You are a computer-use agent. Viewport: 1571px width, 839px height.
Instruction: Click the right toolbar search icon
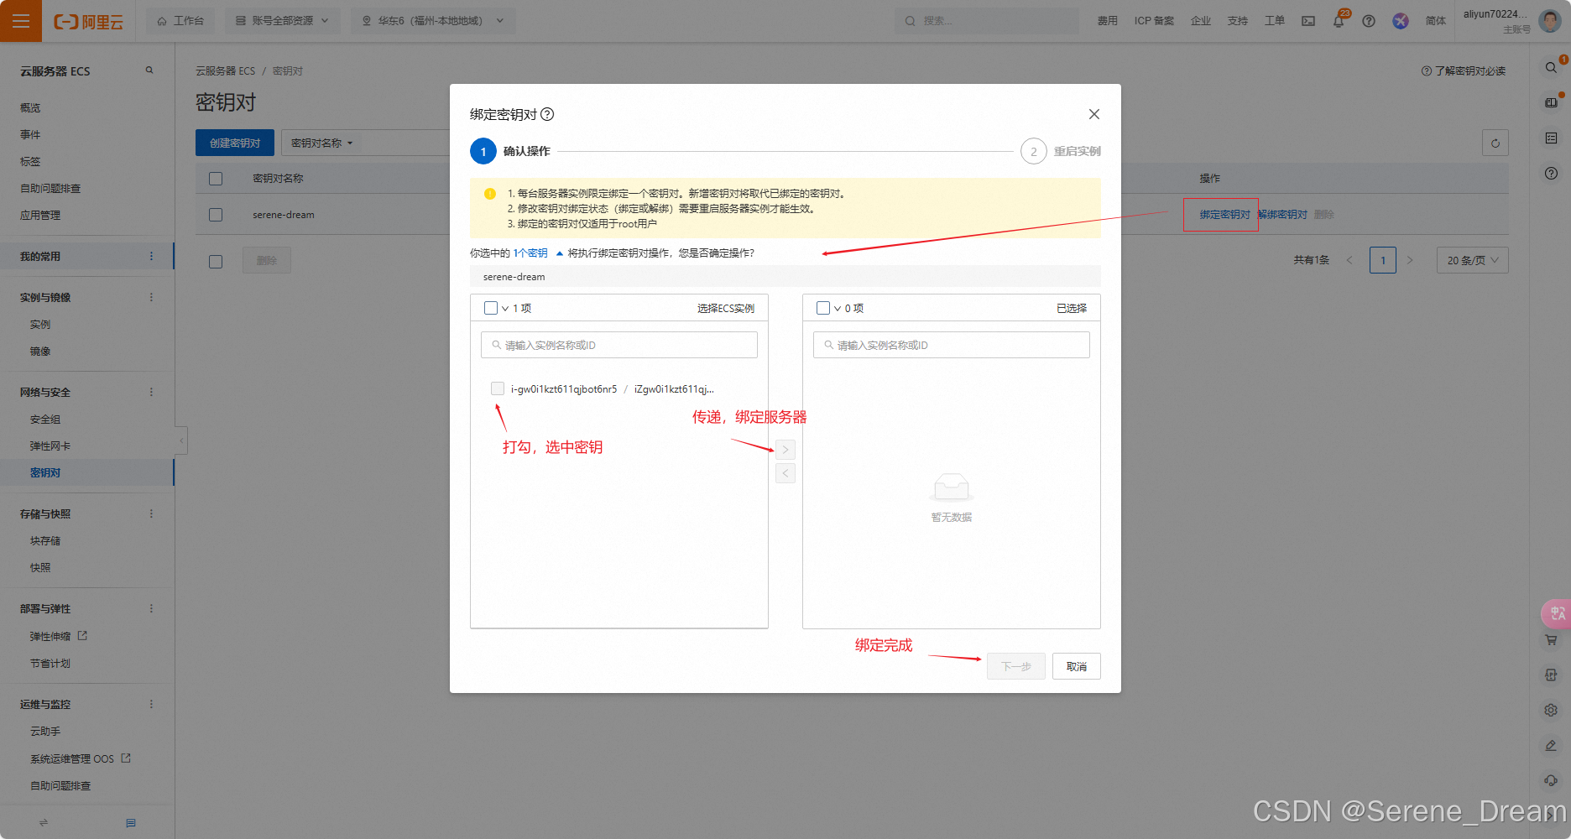1551,67
